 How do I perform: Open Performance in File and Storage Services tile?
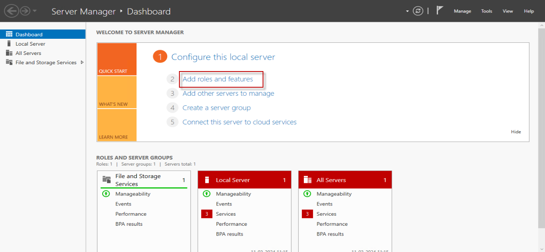(131, 214)
